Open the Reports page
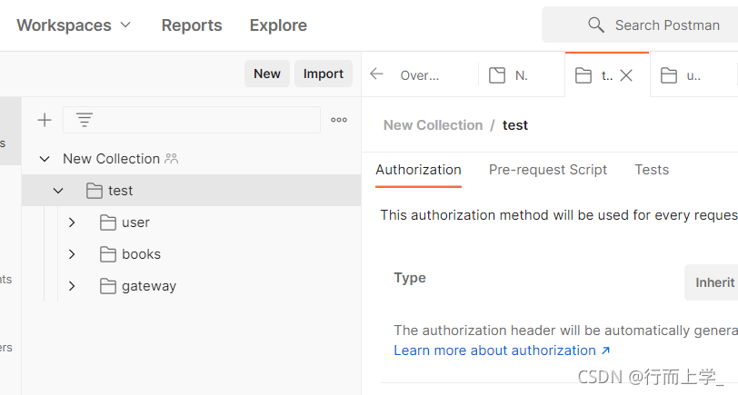This screenshot has height=395, width=738. pos(192,25)
